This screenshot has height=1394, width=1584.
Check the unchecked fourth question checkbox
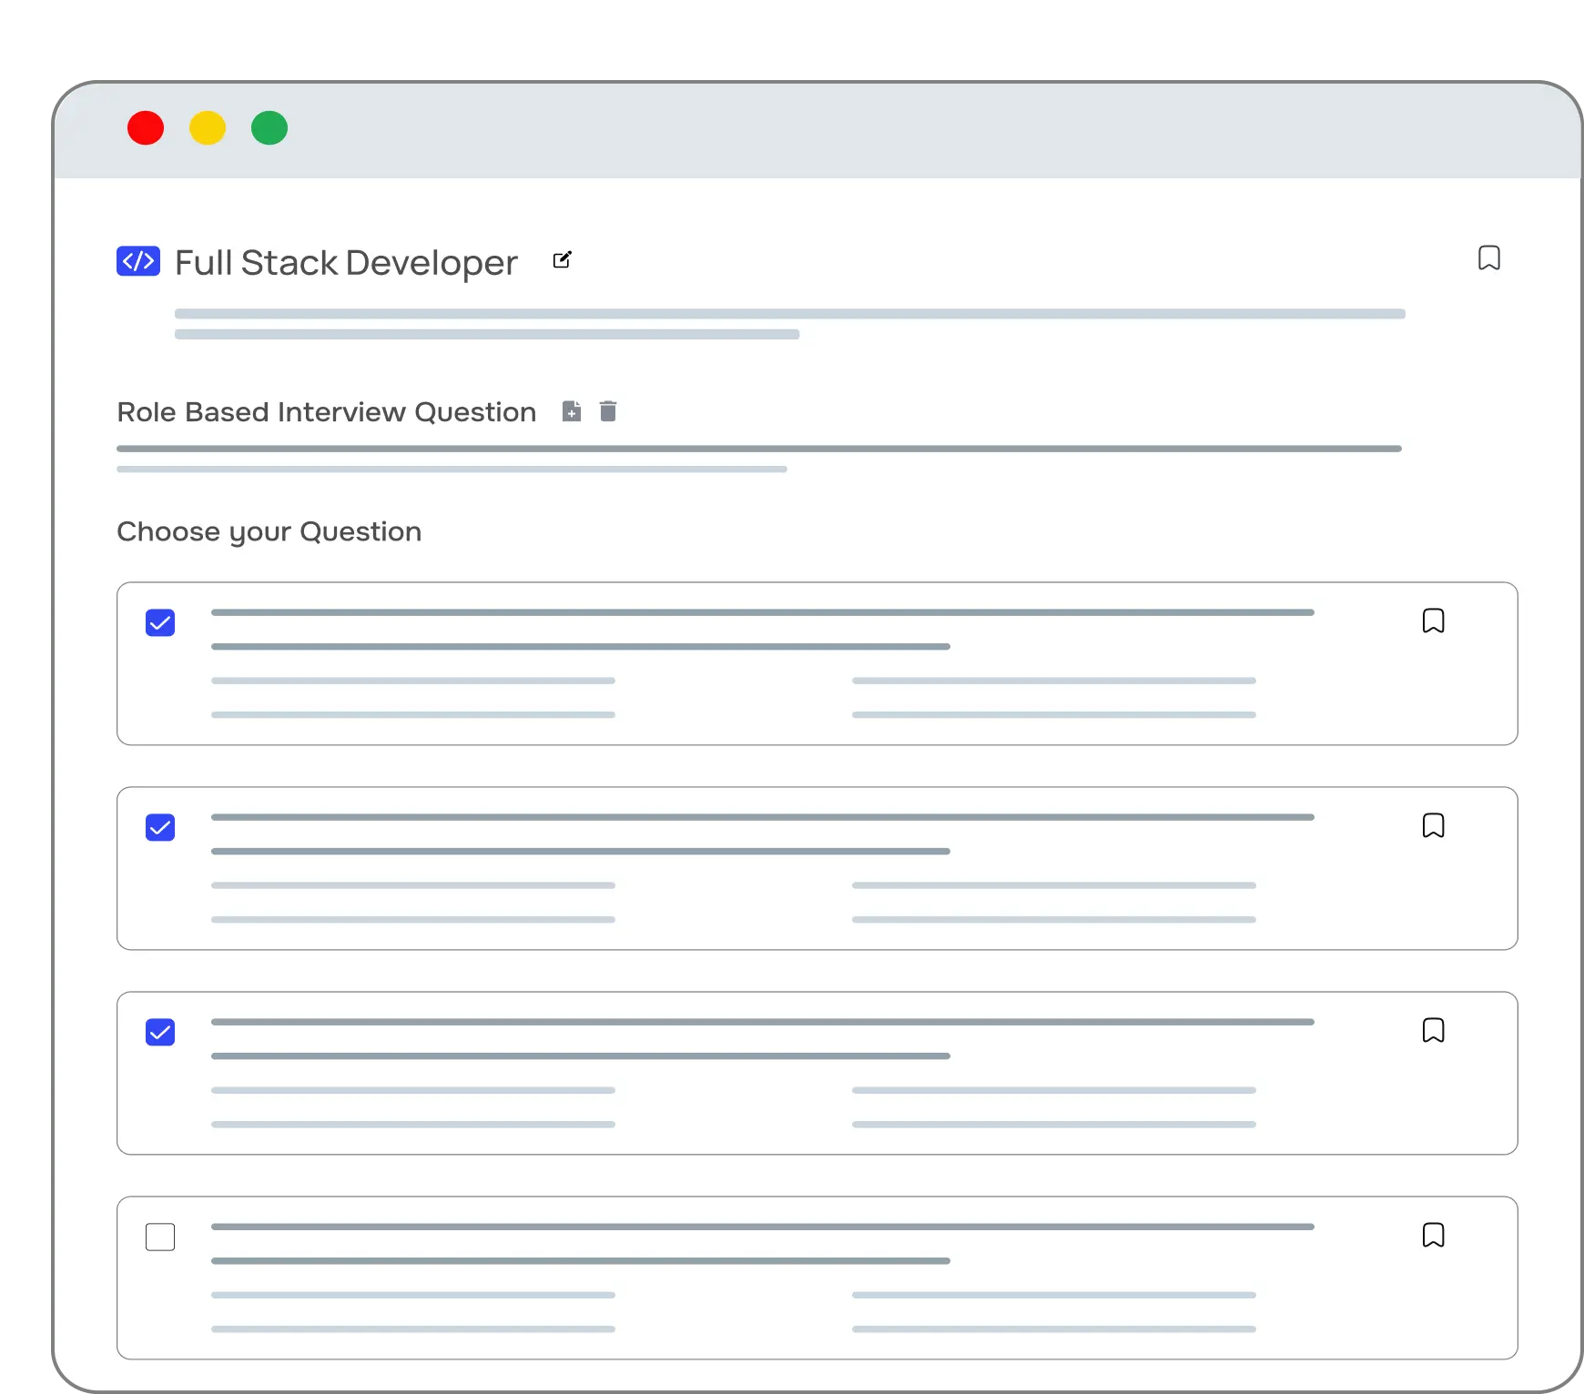click(x=160, y=1237)
